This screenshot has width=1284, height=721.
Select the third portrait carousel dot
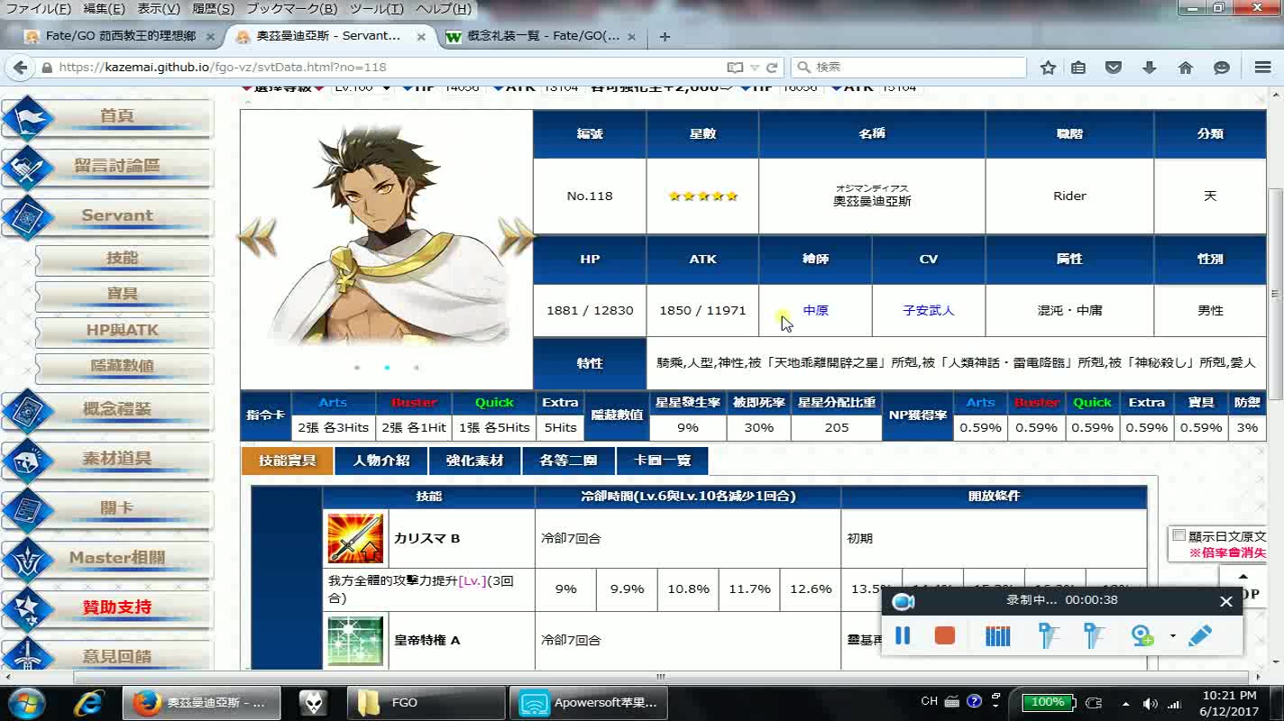pyautogui.click(x=416, y=368)
